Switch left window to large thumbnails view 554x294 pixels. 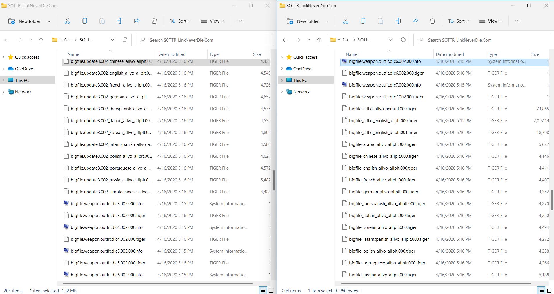(271, 291)
